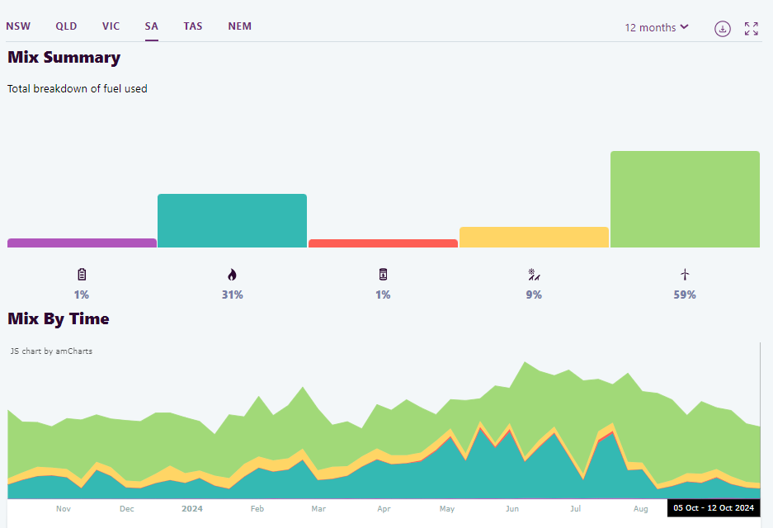Screen dimensions: 773x528
Task: Switch to the QLD region tab
Action: coord(66,26)
